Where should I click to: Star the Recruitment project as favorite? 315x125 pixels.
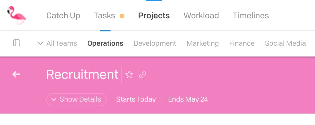129,75
